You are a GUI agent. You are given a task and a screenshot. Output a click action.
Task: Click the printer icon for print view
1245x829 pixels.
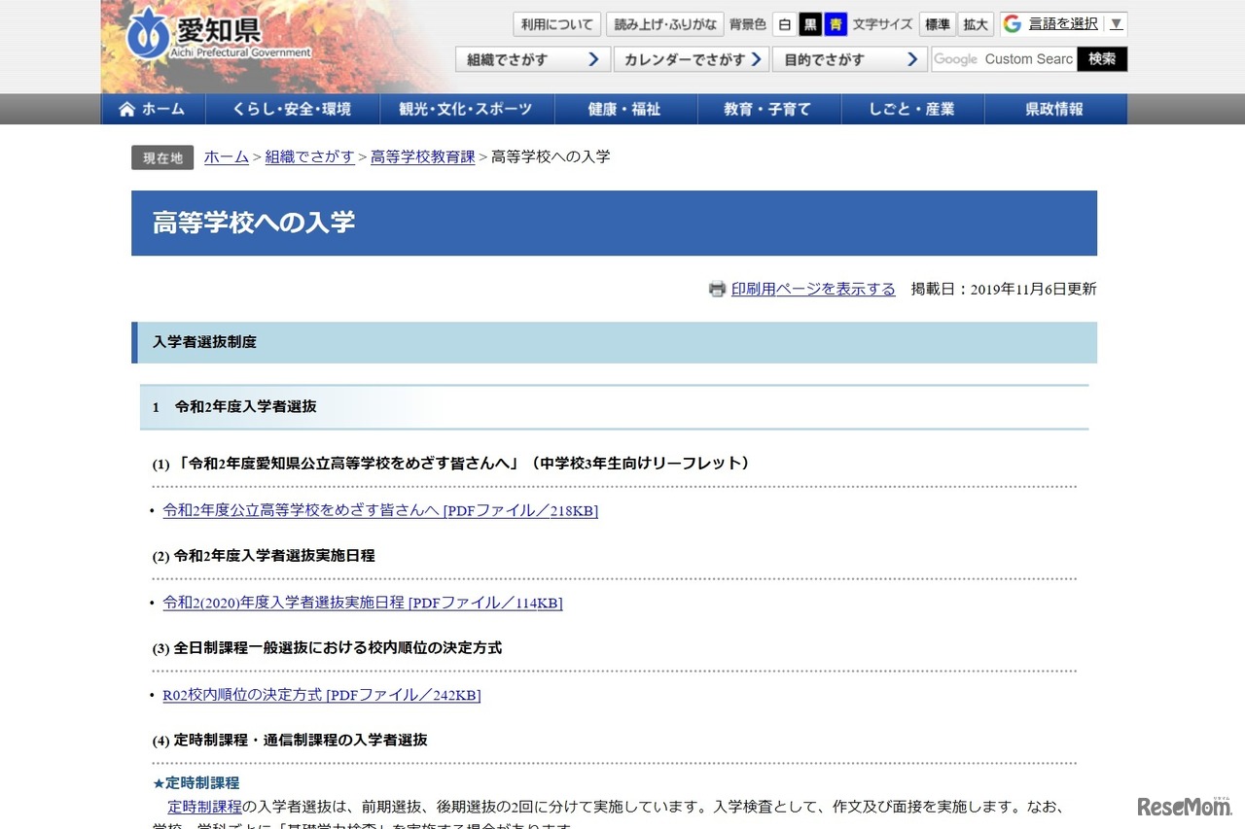[x=717, y=289]
